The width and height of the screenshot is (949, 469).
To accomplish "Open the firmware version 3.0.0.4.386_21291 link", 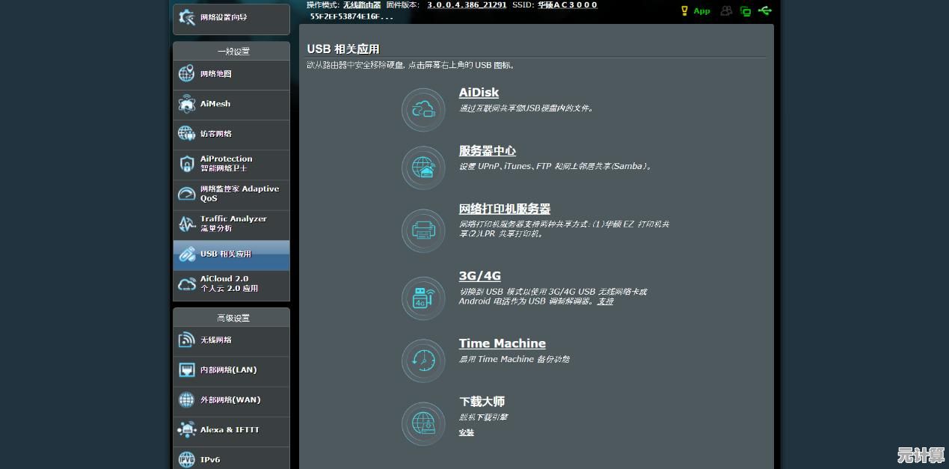I will 467,4.
